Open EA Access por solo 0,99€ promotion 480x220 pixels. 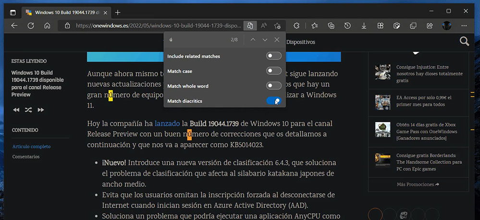(424, 101)
